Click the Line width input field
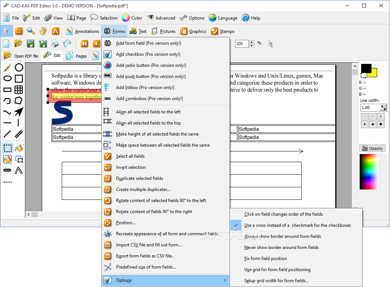Screen dimensions: 390x287 click(x=370, y=107)
